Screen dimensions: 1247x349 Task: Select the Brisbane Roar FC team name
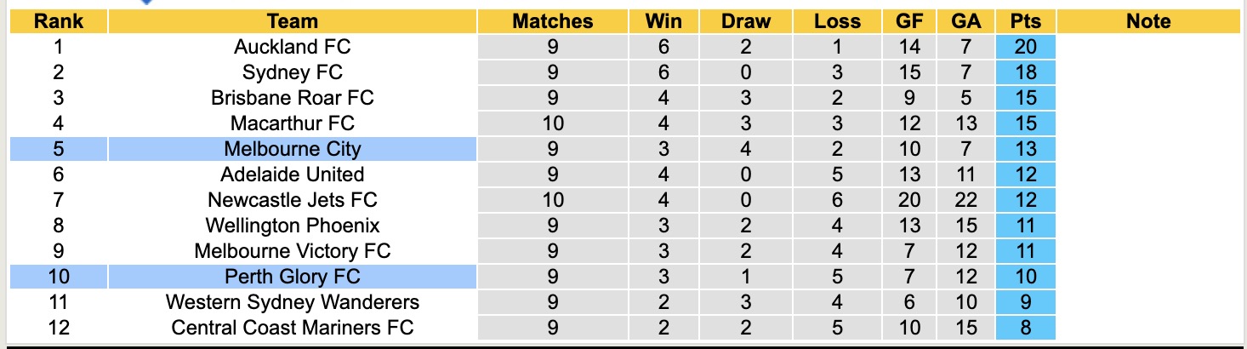click(292, 98)
